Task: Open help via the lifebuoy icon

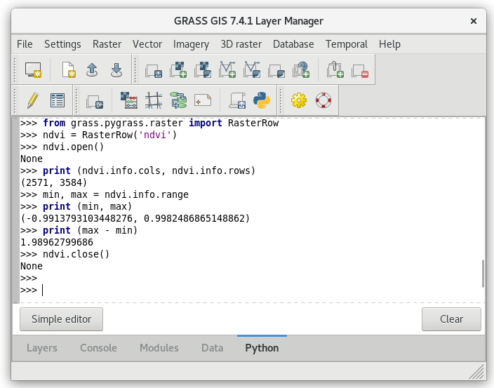Action: [323, 100]
